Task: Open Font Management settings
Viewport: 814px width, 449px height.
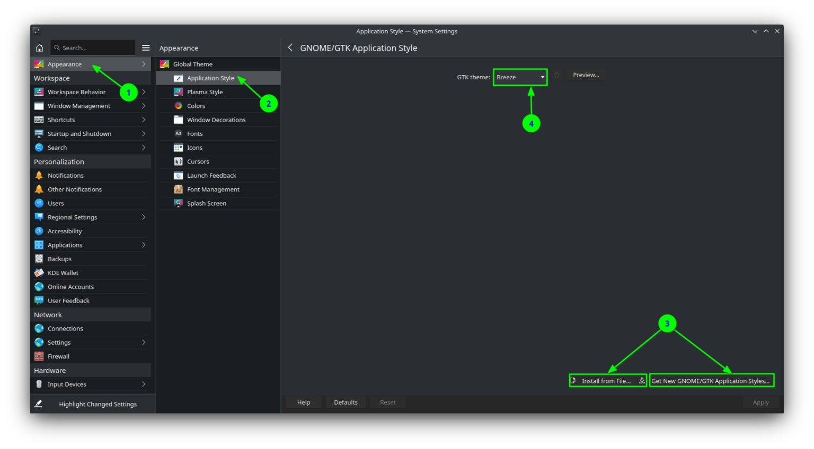Action: click(x=214, y=189)
